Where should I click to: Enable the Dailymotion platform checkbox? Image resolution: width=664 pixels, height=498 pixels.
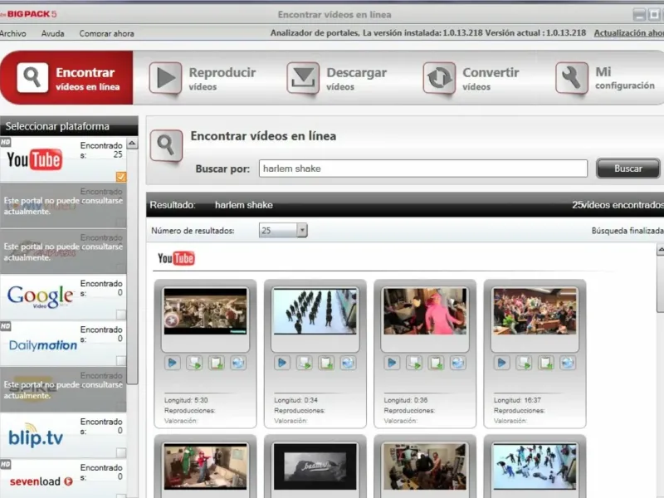click(x=121, y=360)
